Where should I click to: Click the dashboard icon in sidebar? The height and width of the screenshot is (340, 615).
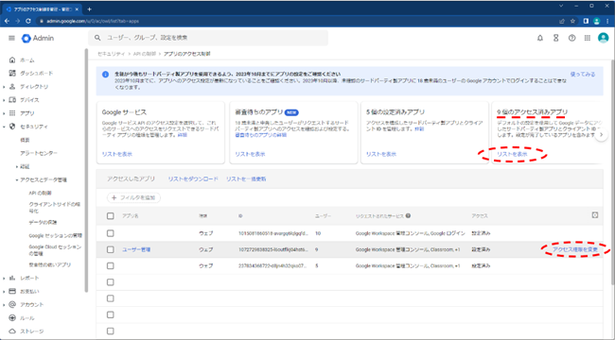(x=12, y=74)
